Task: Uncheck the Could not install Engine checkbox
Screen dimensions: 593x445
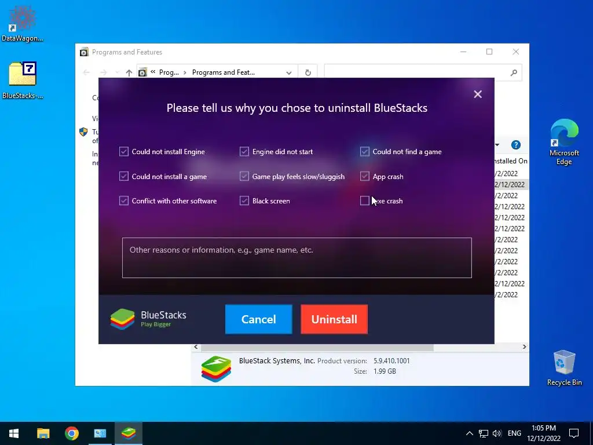Action: [124, 152]
